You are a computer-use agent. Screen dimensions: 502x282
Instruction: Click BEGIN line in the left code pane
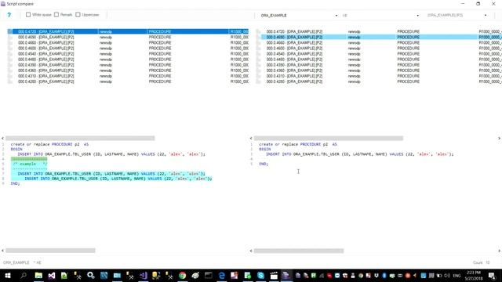16,149
